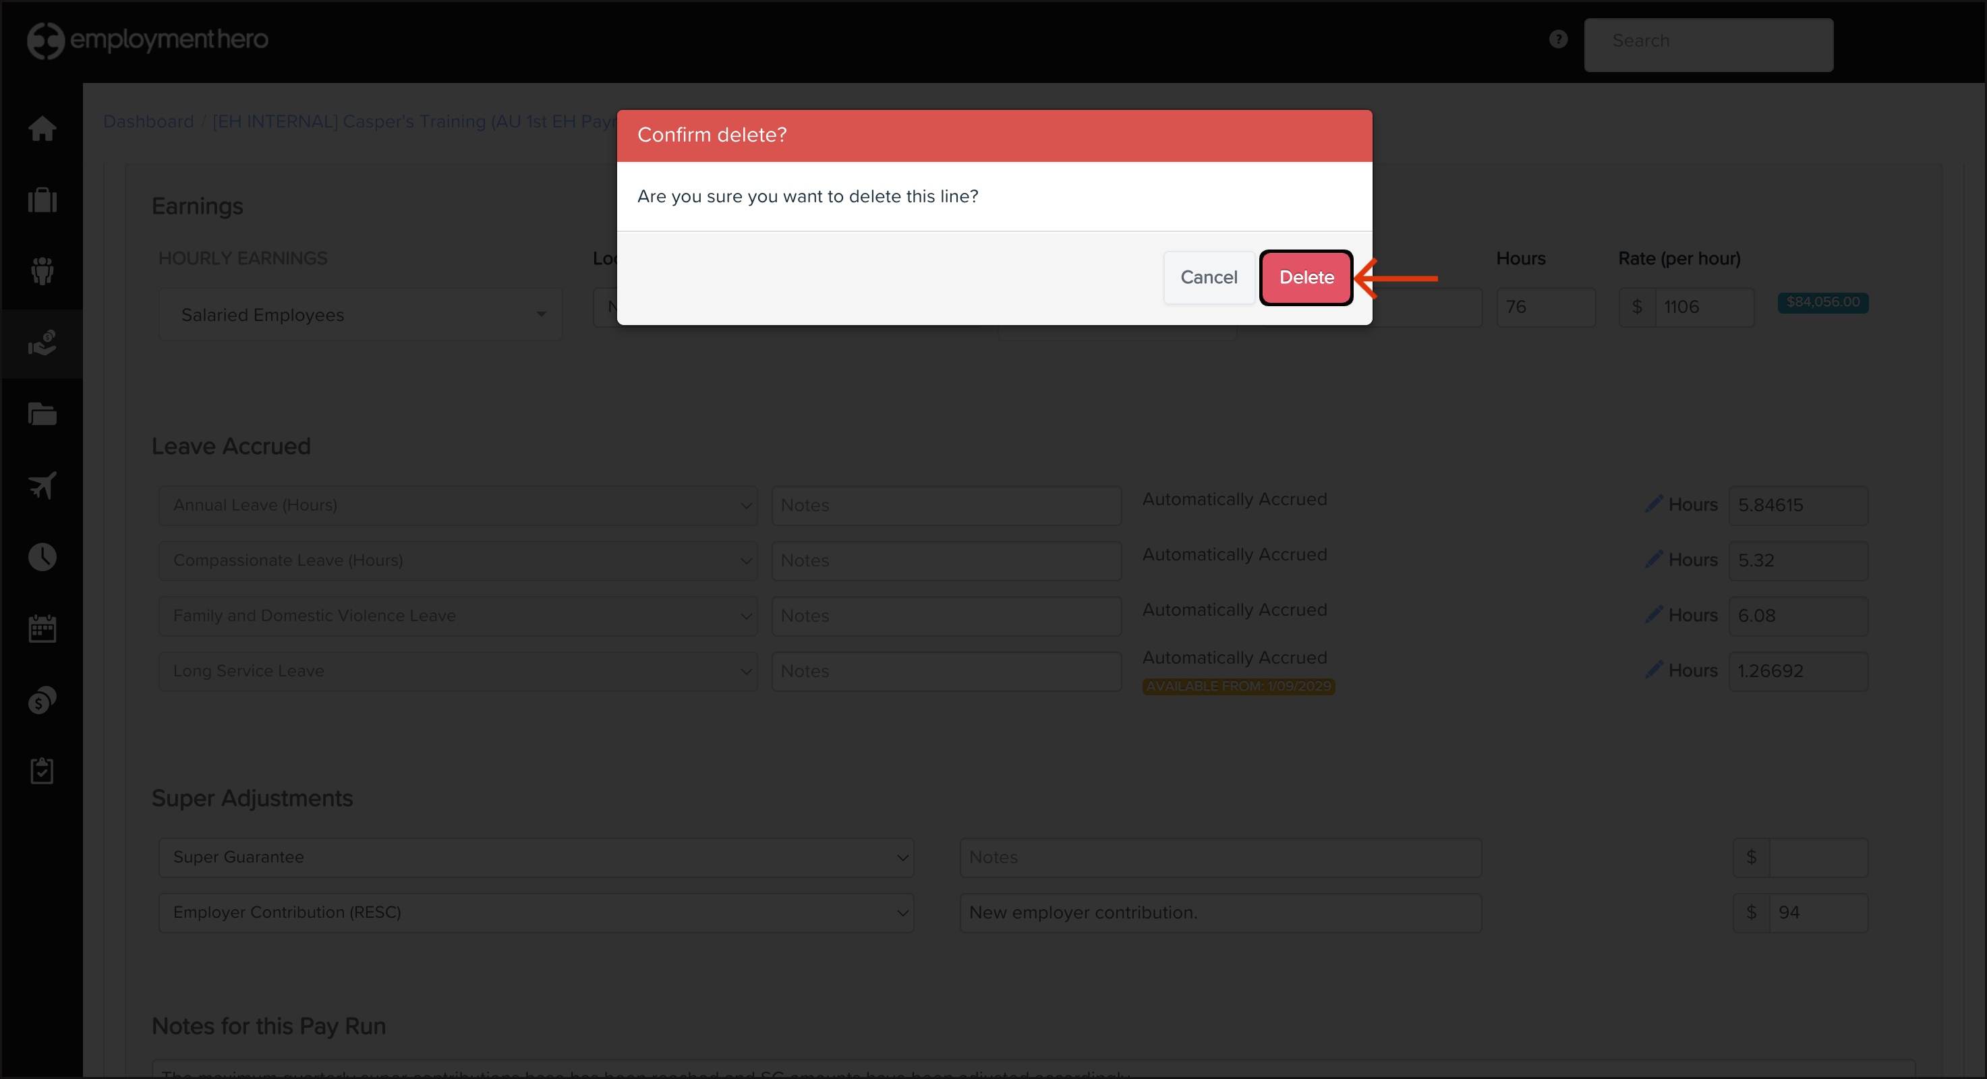This screenshot has width=1987, height=1079.
Task: Open the people group sidebar icon
Action: pyautogui.click(x=42, y=270)
